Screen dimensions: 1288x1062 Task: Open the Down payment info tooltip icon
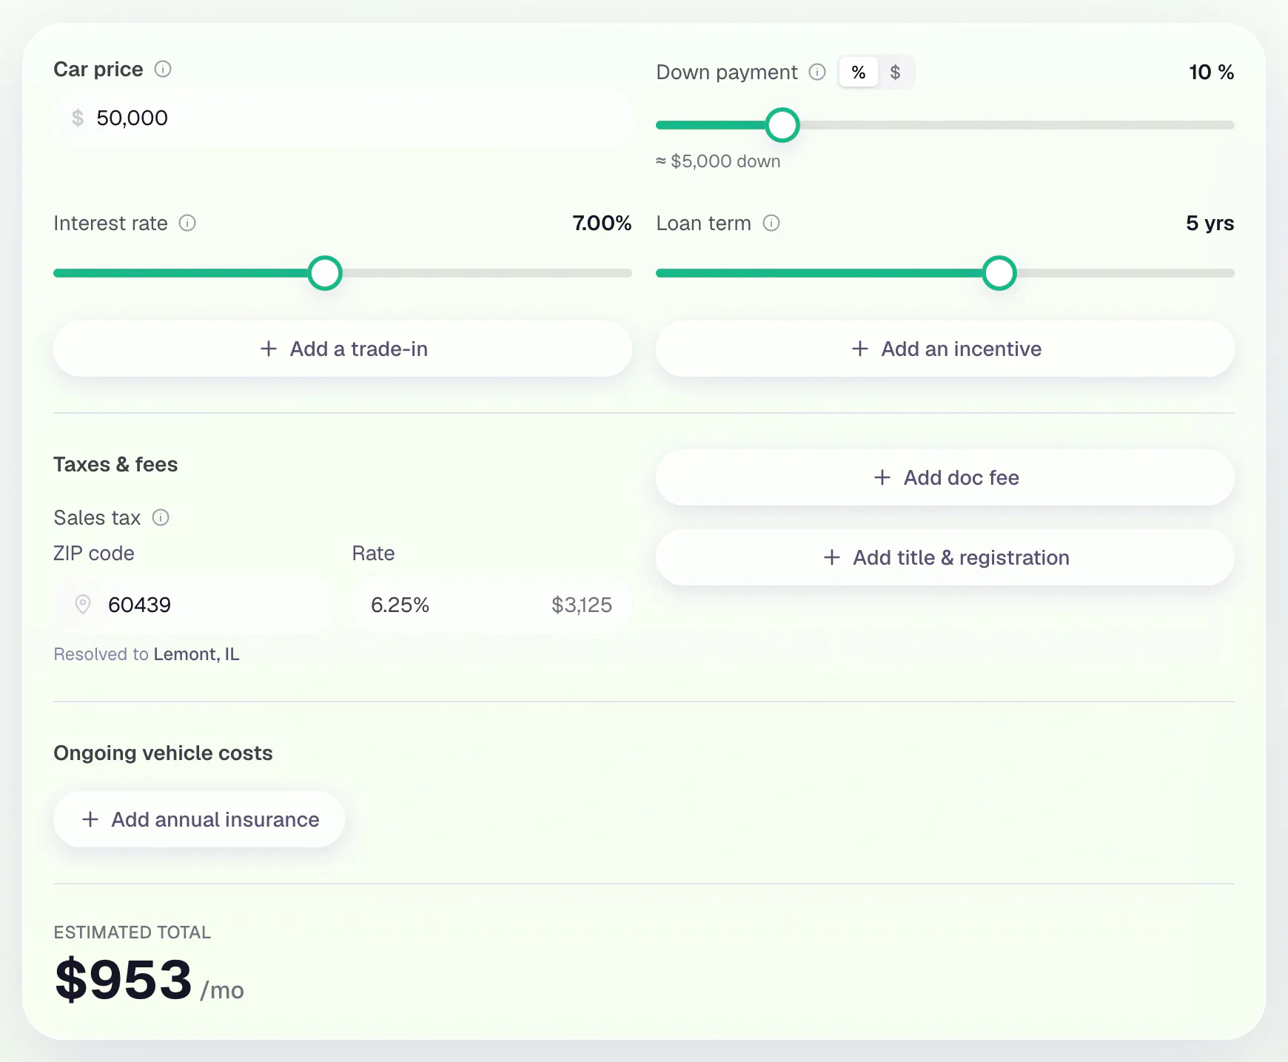pyautogui.click(x=817, y=72)
